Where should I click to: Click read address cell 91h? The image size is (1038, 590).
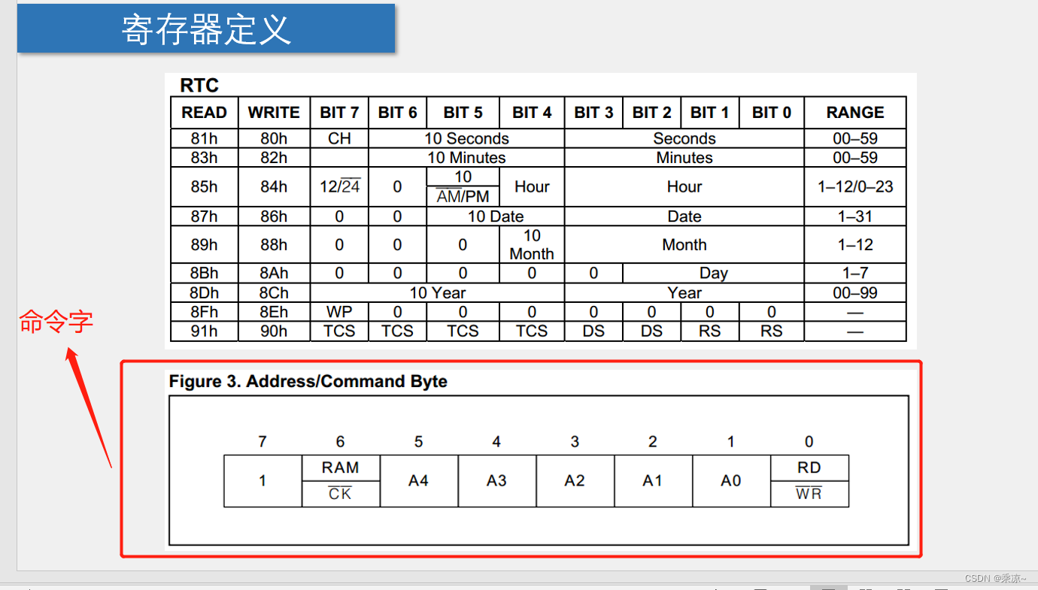coord(204,331)
